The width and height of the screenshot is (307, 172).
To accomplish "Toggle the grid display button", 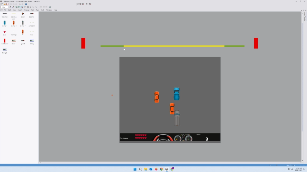I will [x=19, y=7].
